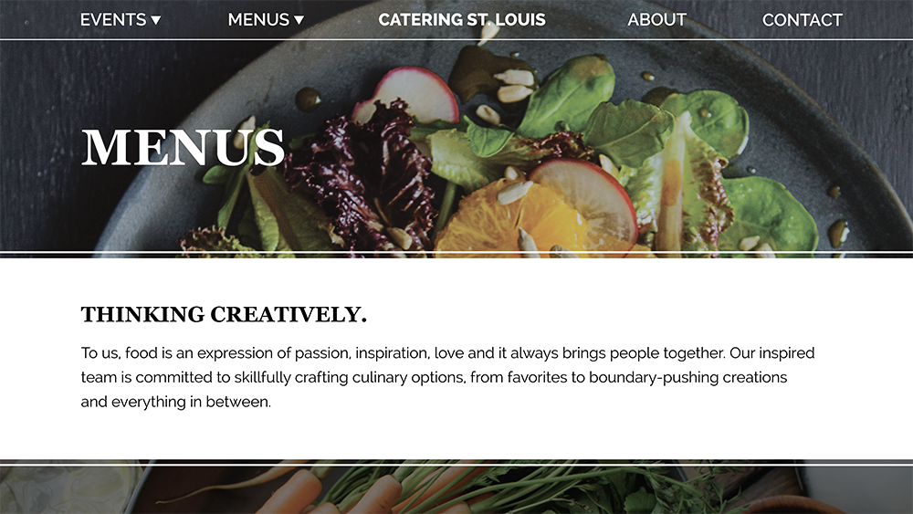Click the purple lettuce in salad photo
913x514 pixels.
[x=361, y=174]
